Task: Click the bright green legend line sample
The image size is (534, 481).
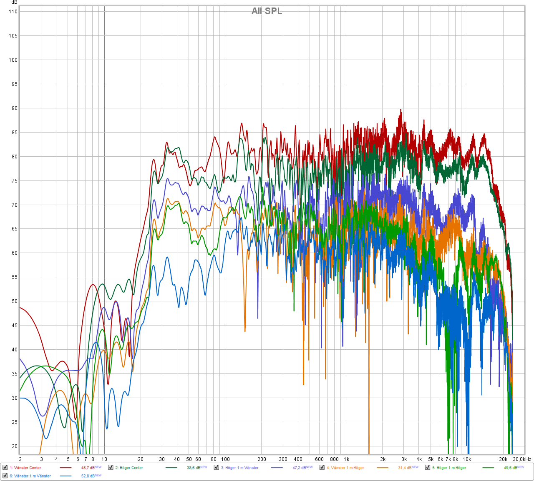Action: point(488,468)
